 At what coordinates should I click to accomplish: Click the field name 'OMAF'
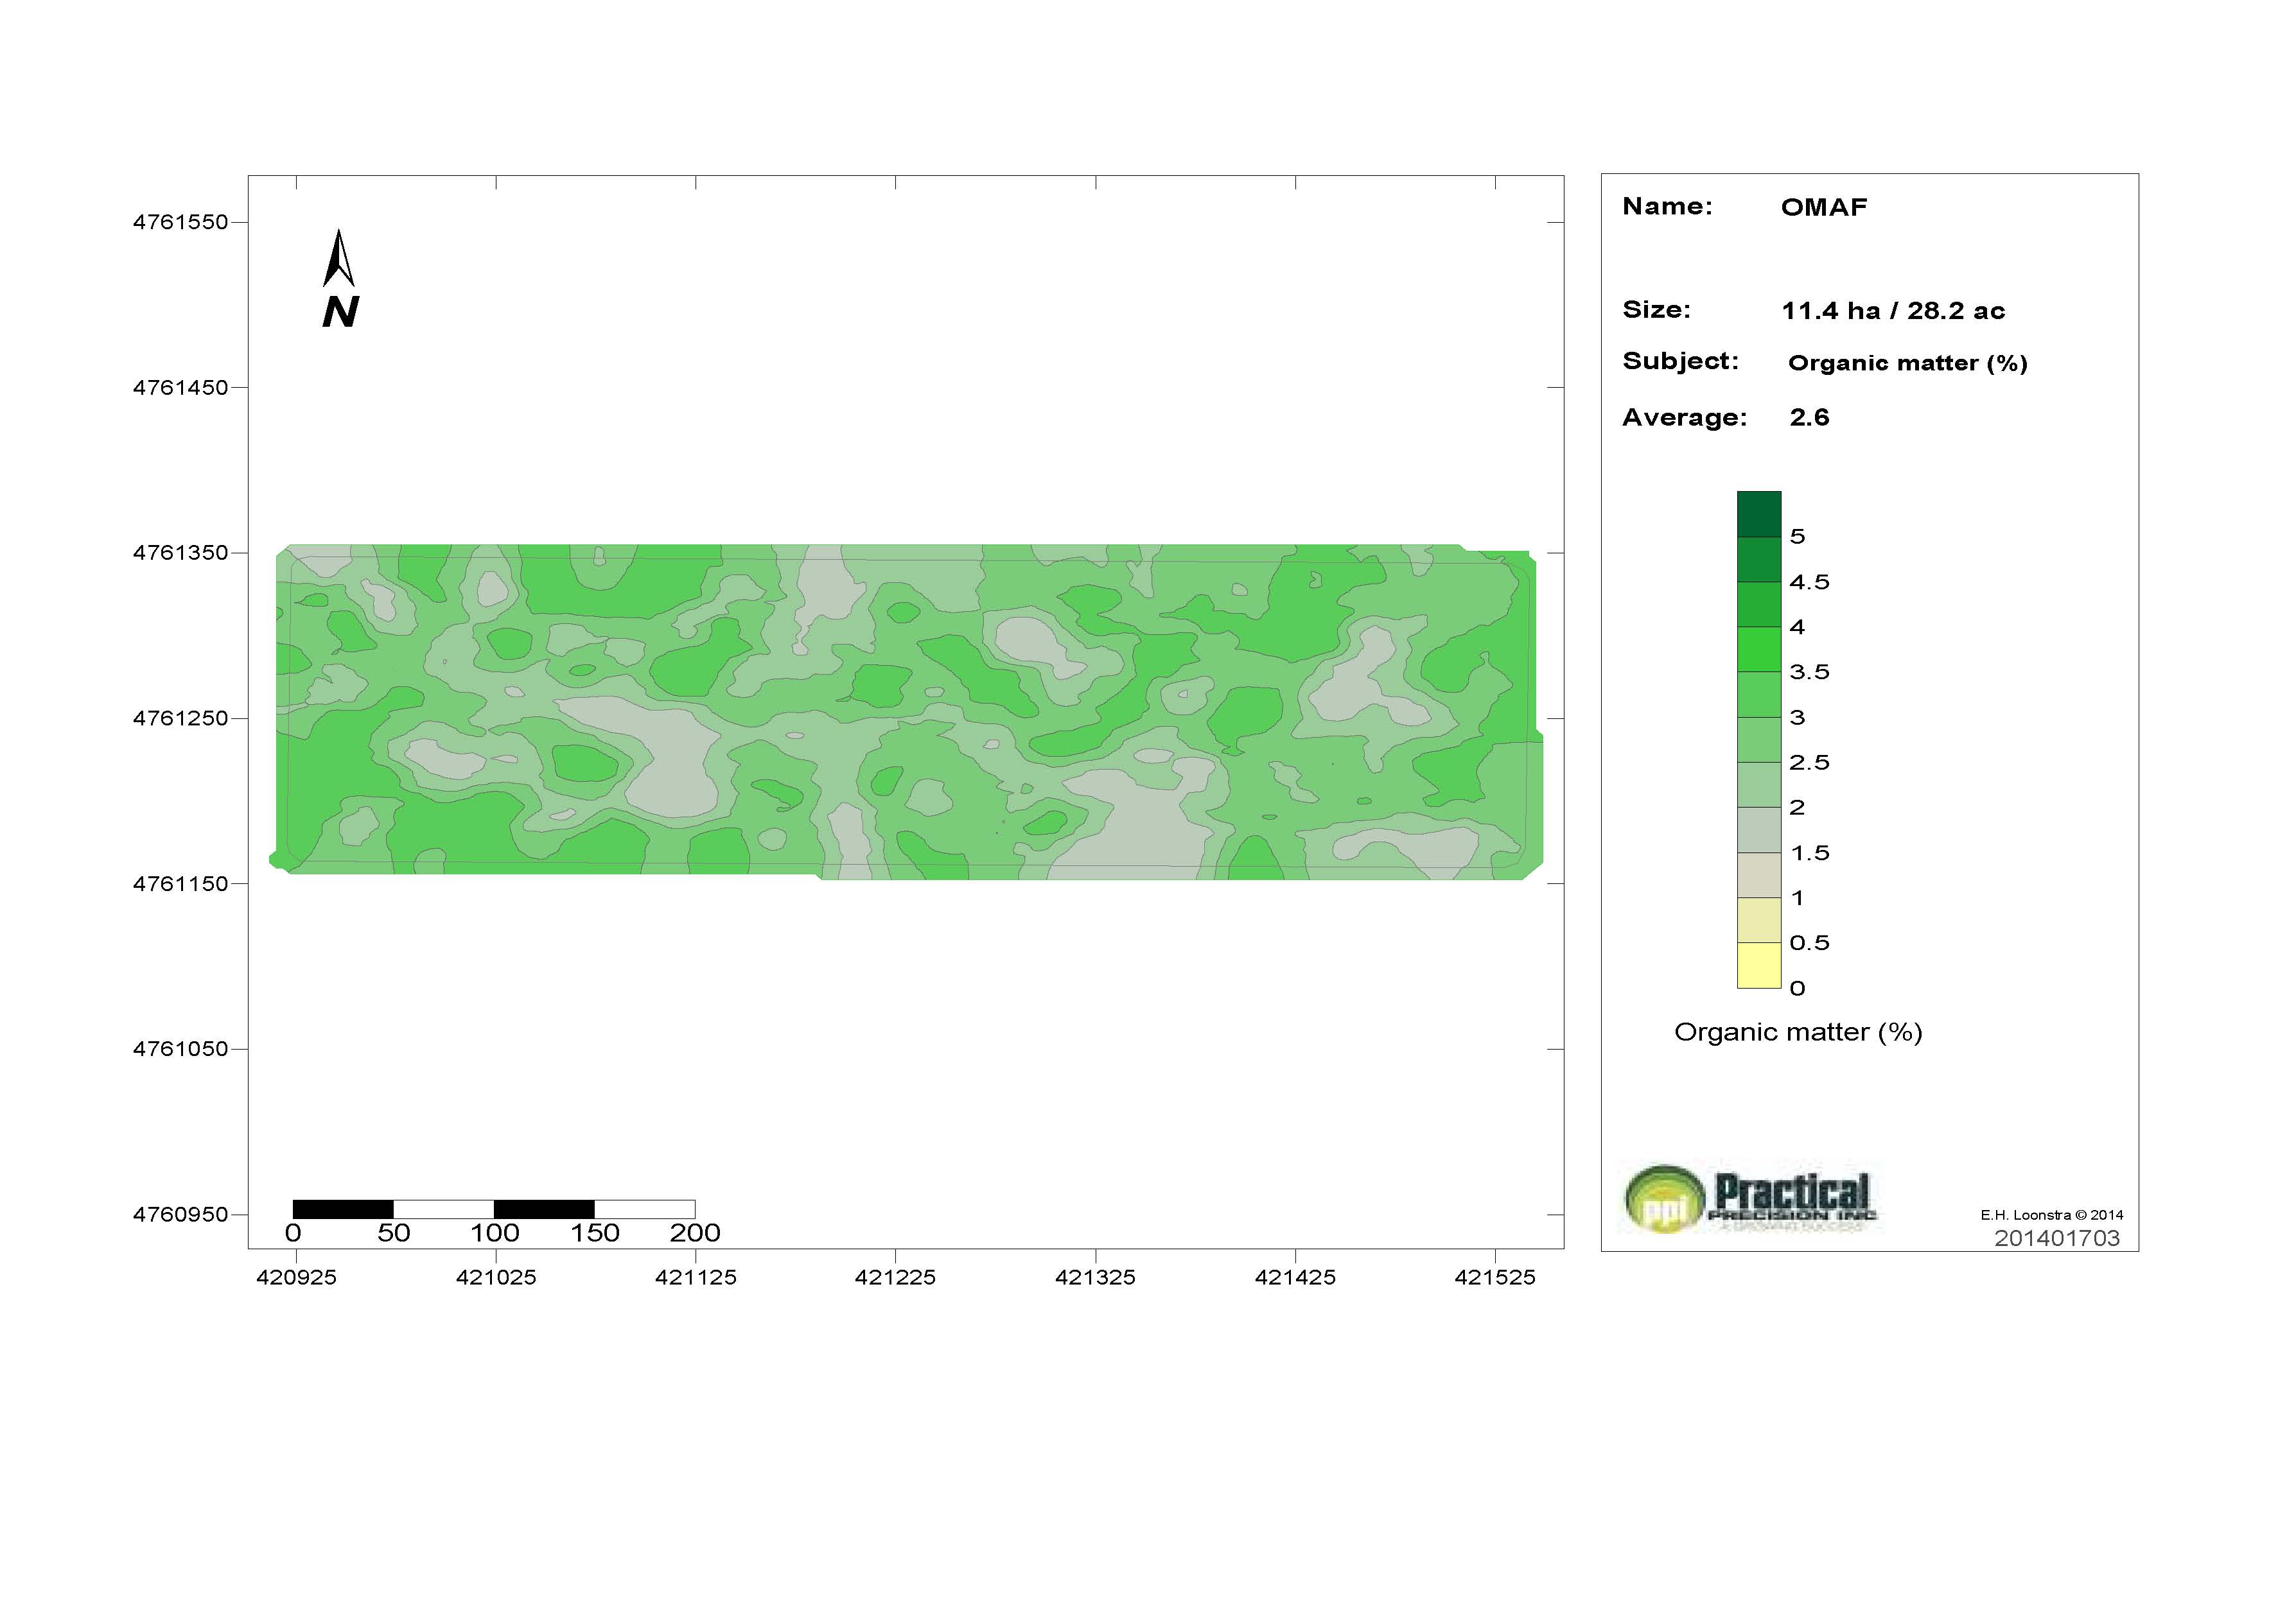[x=1824, y=207]
